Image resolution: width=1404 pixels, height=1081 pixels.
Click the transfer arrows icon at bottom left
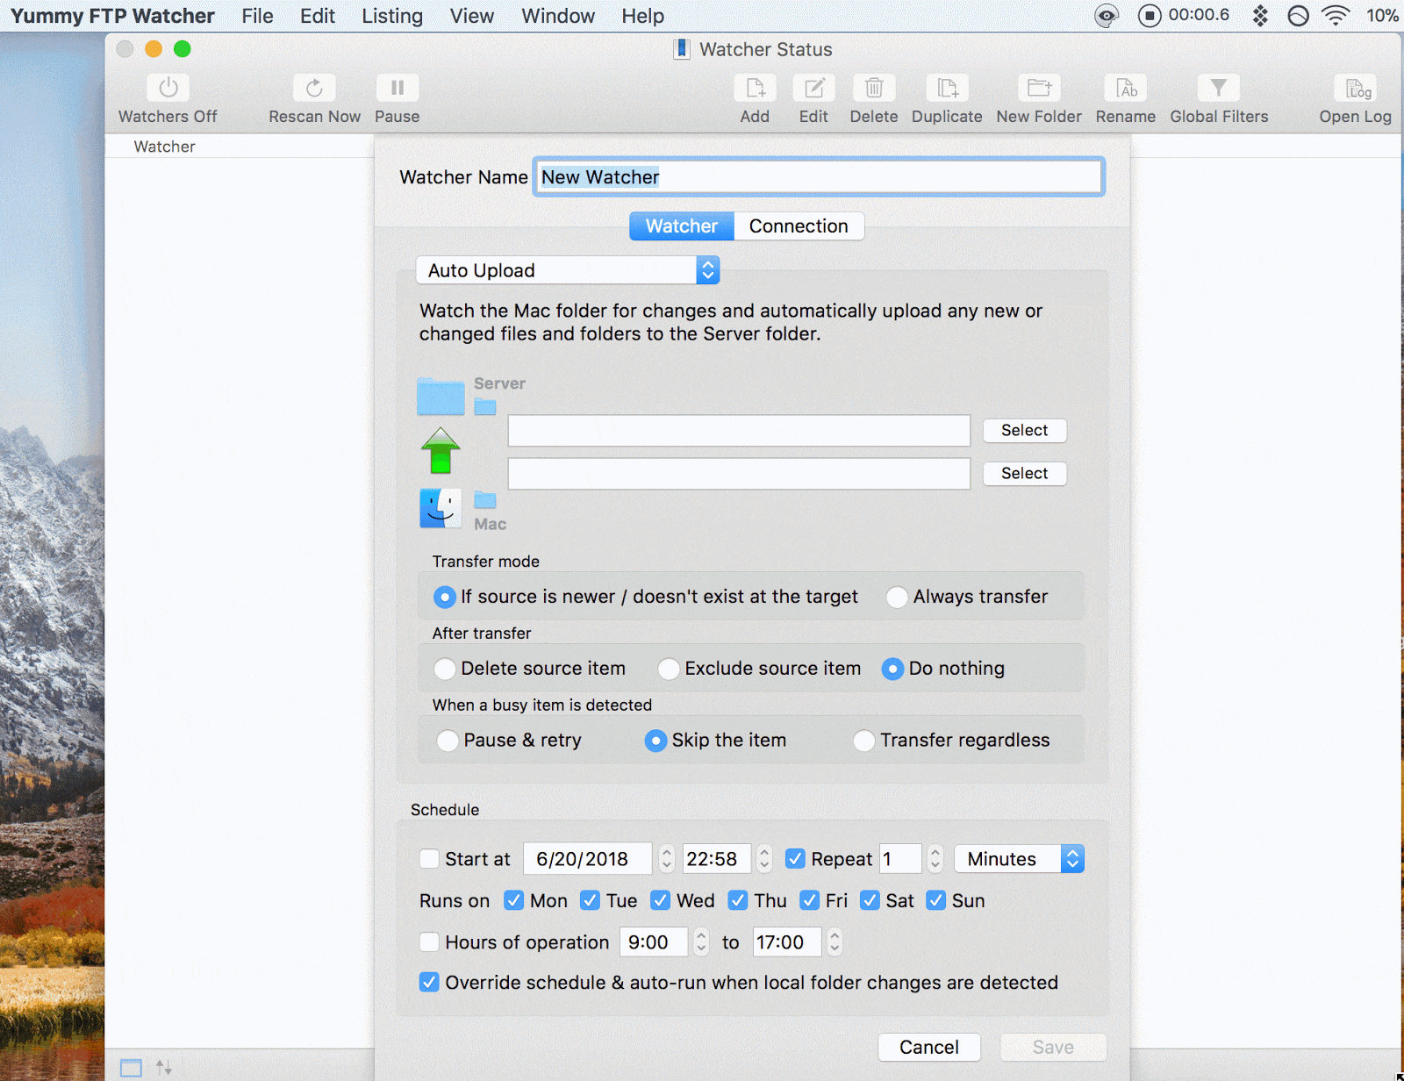(x=164, y=1068)
